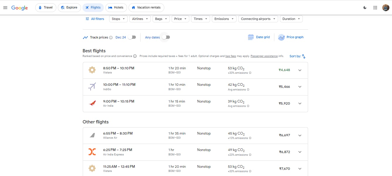Open the Price graph icon
This screenshot has width=392, height=176.
tap(281, 37)
